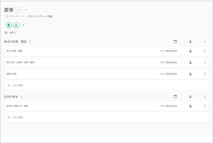This screenshot has height=143, width=213.
Task: Click the dashed plus circle icon
Action: 23,25
